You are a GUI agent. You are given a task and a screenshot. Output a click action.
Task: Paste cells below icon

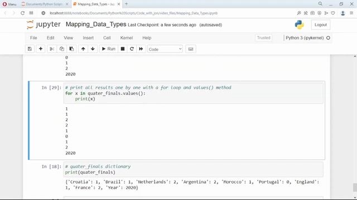pyautogui.click(x=71, y=49)
